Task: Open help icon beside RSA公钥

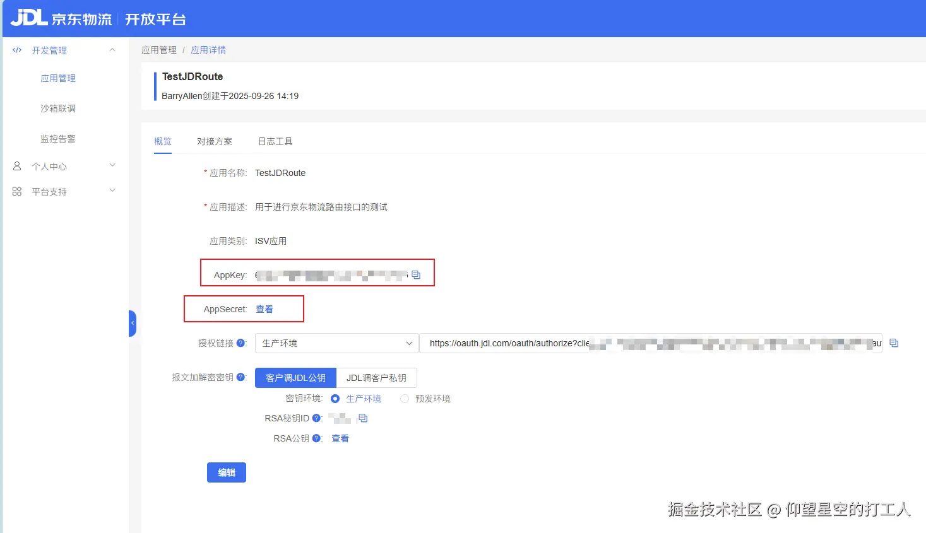Action: (x=317, y=438)
